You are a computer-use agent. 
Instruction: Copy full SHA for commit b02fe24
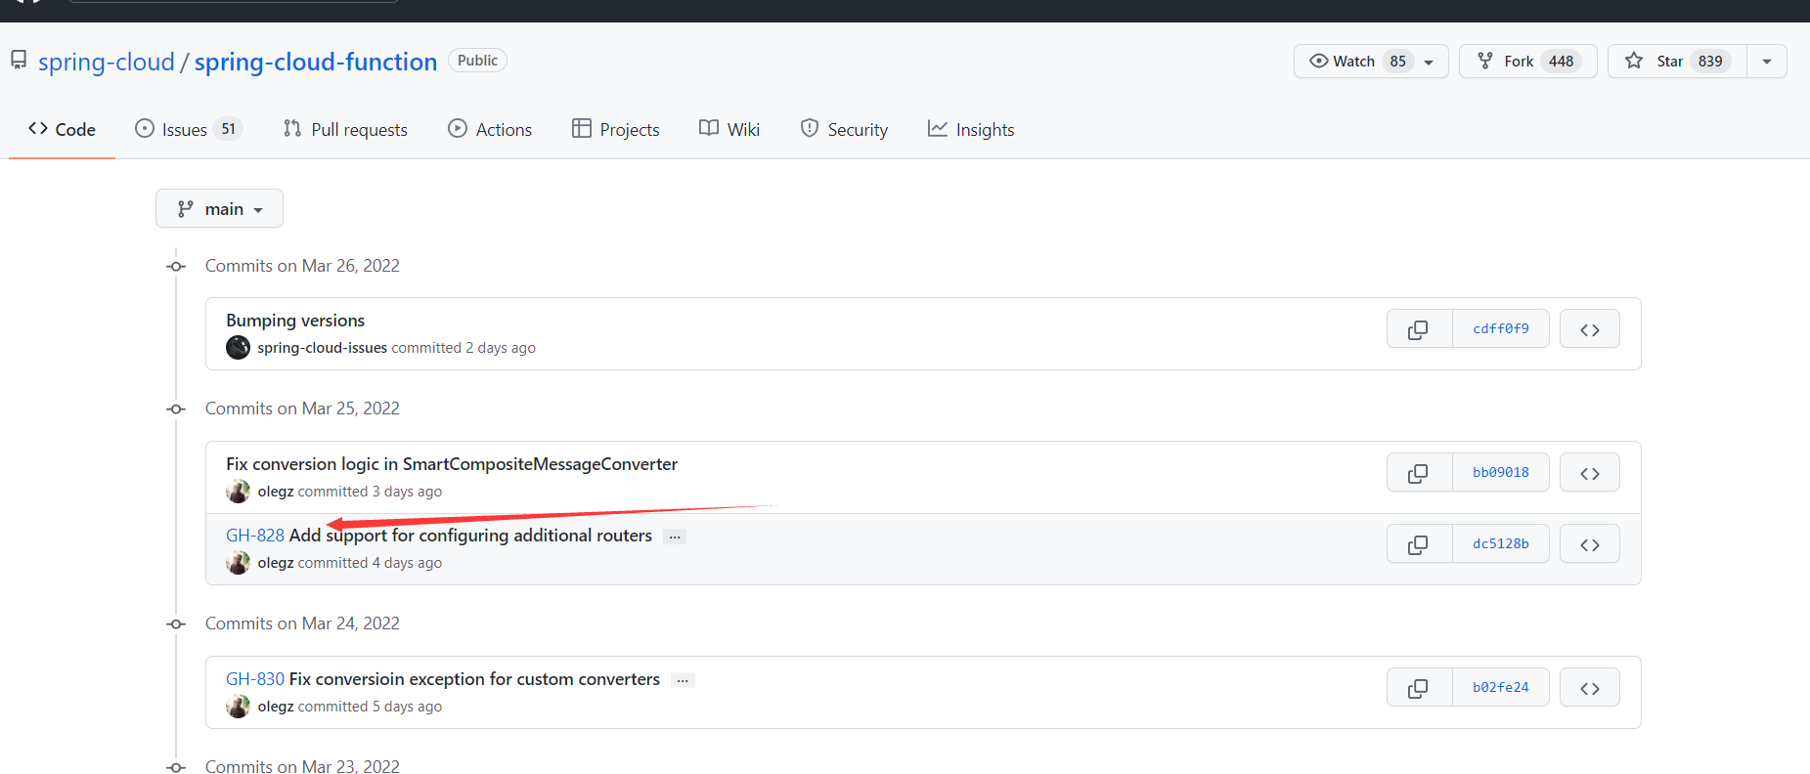[1419, 688]
